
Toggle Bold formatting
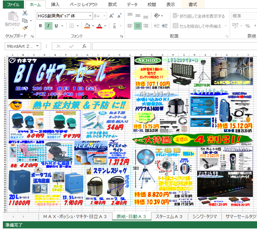[40, 26]
